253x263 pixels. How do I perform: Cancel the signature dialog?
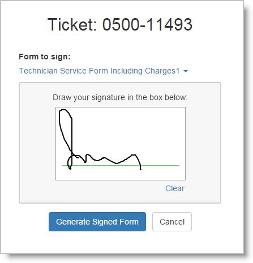(x=172, y=222)
